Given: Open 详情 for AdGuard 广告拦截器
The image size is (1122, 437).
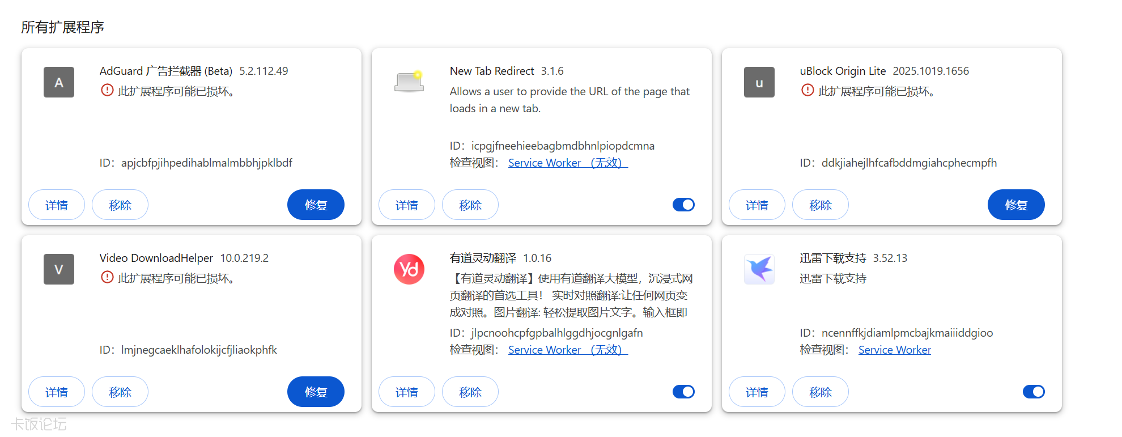Looking at the screenshot, I should (57, 205).
